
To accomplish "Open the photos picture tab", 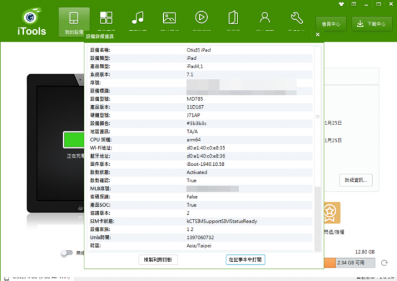I will pos(169,18).
